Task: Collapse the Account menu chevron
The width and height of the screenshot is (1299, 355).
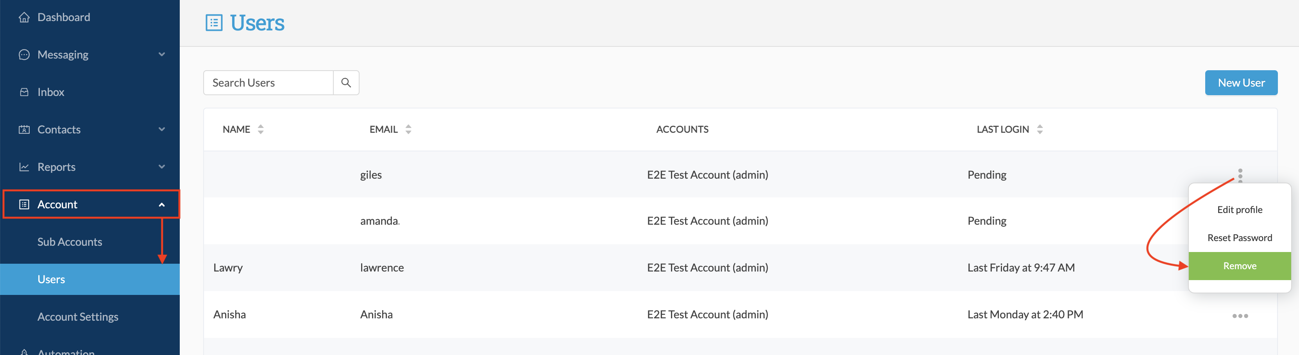Action: [x=162, y=205]
